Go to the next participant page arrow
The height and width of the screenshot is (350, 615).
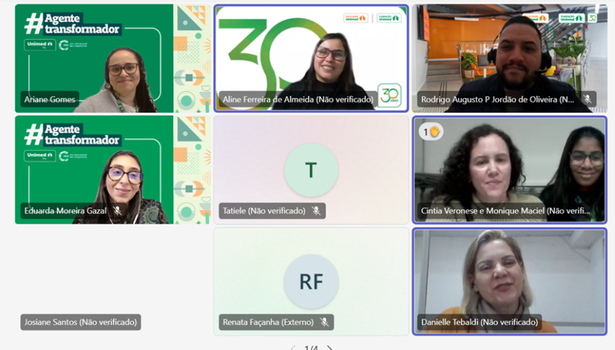click(x=330, y=348)
